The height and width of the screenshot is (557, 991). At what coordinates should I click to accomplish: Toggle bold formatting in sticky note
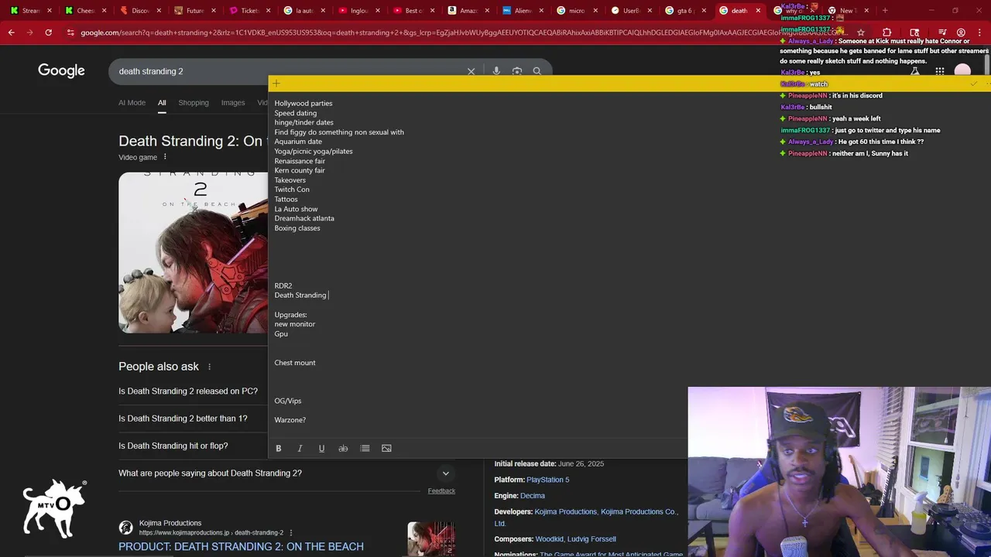click(x=279, y=449)
